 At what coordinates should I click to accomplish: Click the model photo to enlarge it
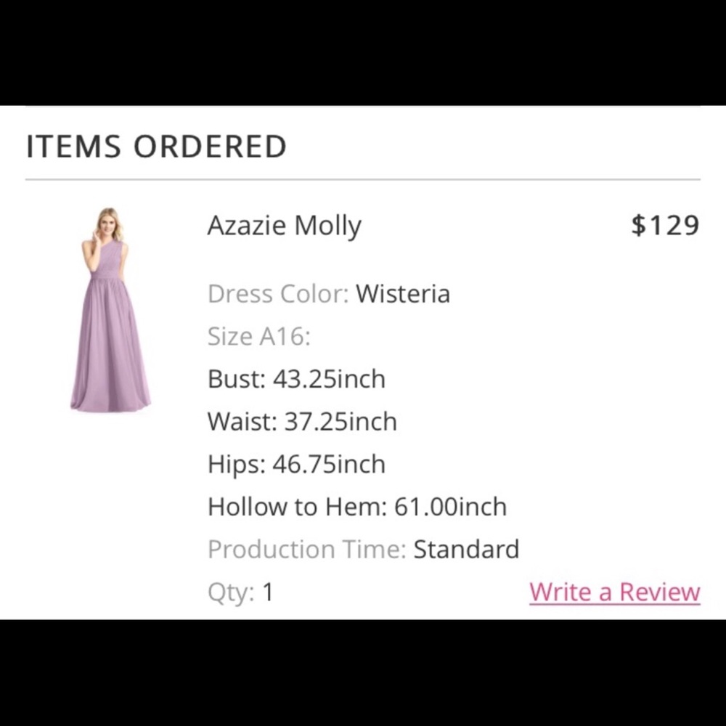pos(107,312)
